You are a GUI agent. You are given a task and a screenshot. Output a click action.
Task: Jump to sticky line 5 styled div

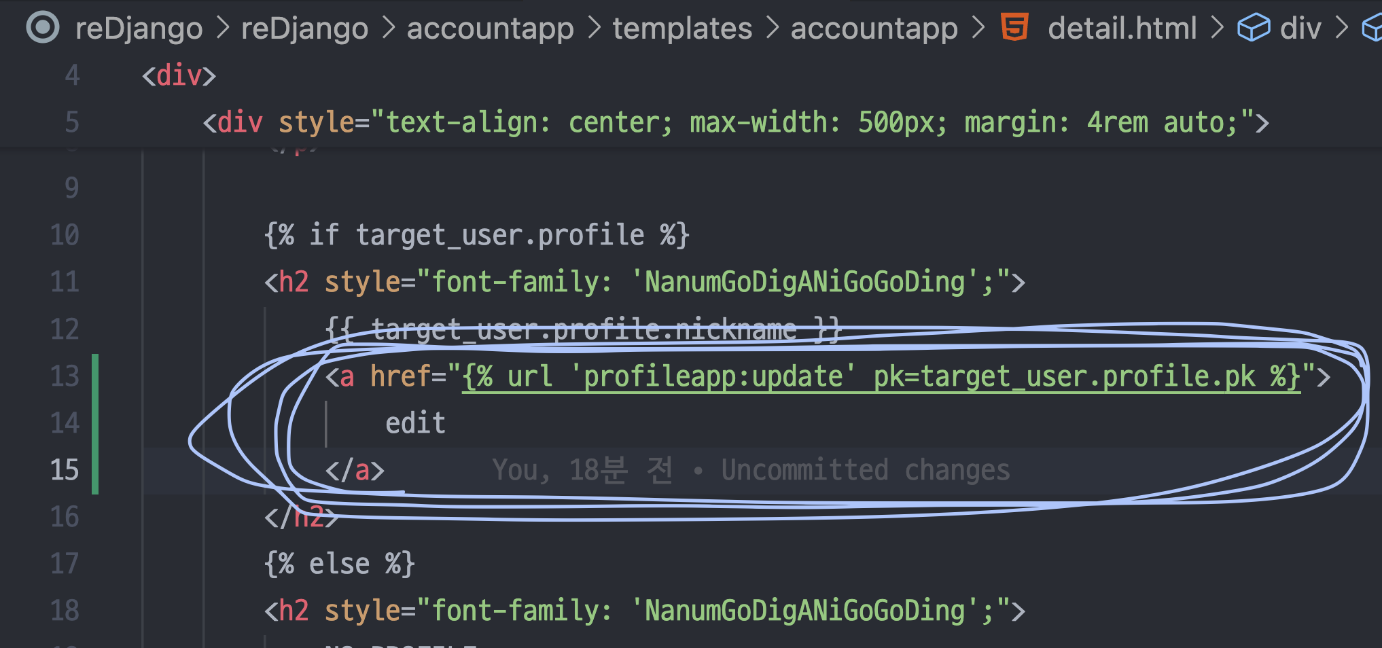(x=734, y=123)
